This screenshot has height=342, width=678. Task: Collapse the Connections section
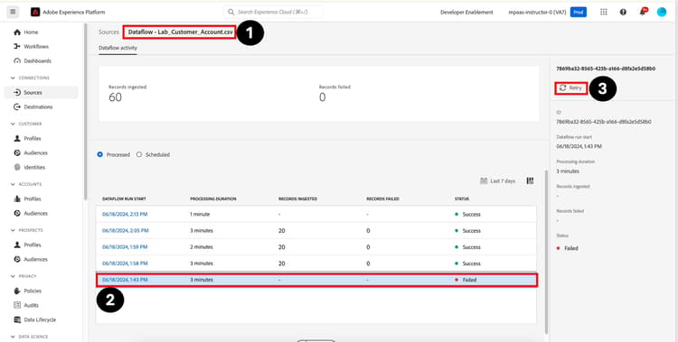13,79
